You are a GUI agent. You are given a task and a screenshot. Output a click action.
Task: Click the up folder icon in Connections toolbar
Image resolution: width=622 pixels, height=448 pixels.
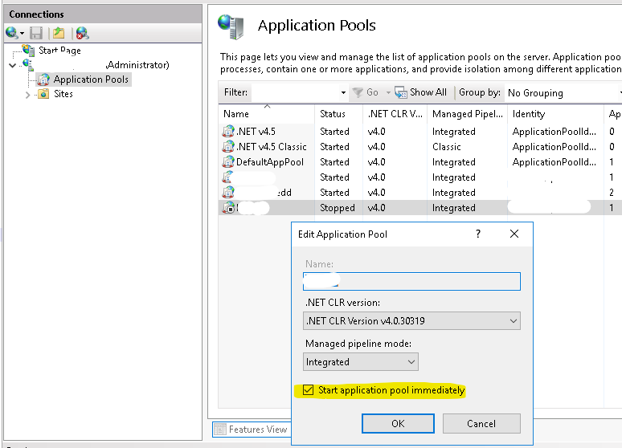tap(59, 33)
